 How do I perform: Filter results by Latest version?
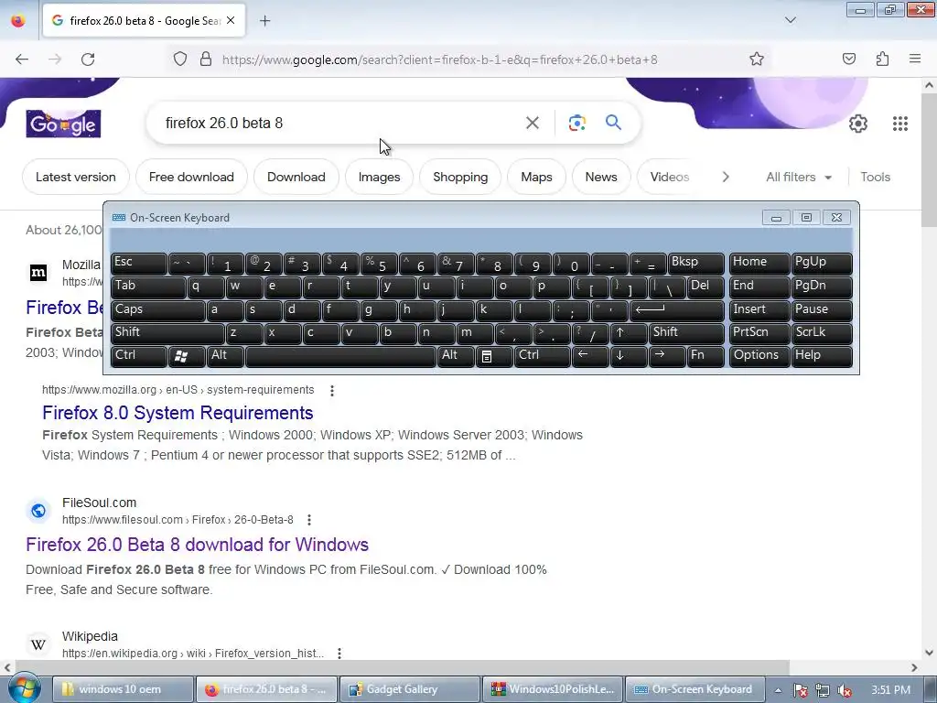point(75,177)
